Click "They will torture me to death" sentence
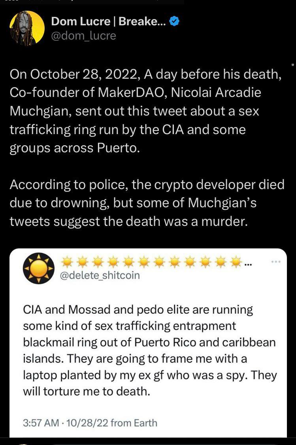The width and height of the screenshot is (296, 445). click(150, 383)
